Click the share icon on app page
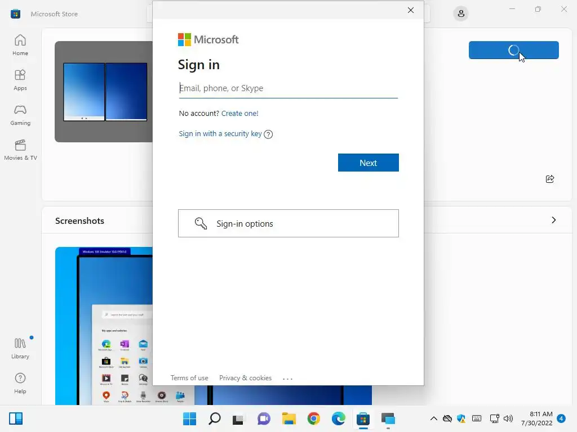577x432 pixels. click(550, 179)
